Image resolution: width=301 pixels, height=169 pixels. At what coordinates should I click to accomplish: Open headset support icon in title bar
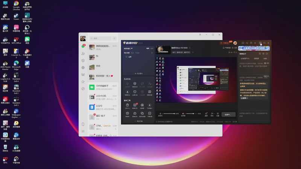(247, 43)
